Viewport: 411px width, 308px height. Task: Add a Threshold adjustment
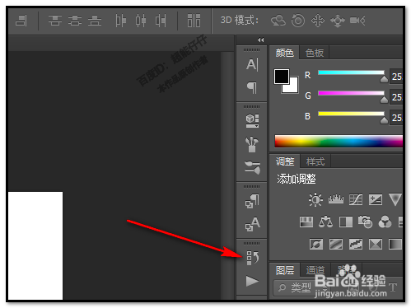point(356,244)
